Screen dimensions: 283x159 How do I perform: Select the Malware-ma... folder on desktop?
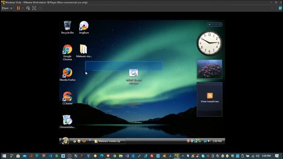point(84,51)
